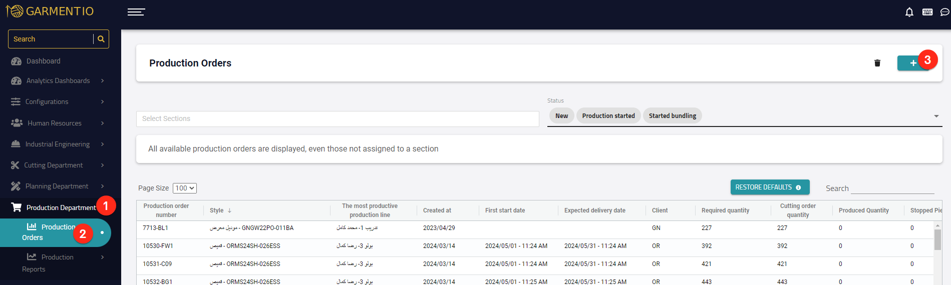Expand Industrial Engineering submenu chevron
This screenshot has width=951, height=285.
(x=103, y=144)
